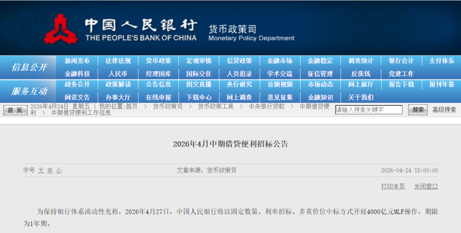Go to the 学术交流 section
461x233 pixels.
(280, 74)
